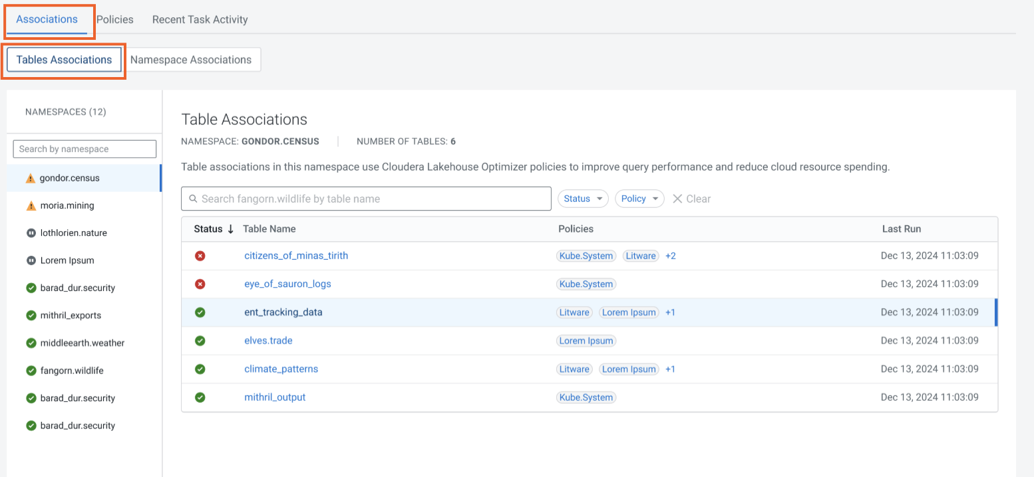Image resolution: width=1034 pixels, height=477 pixels.
Task: Click success status icon for ent_tracking_data
Action: pyautogui.click(x=200, y=312)
